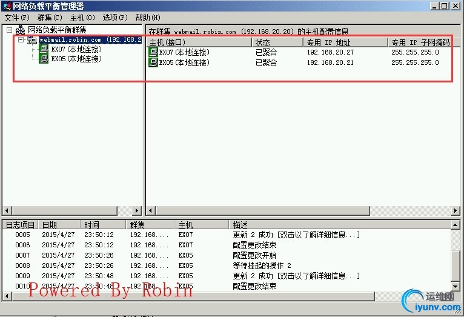
Task: Click subnet mask 255.255.255.0 for EX07
Action: tap(415, 52)
